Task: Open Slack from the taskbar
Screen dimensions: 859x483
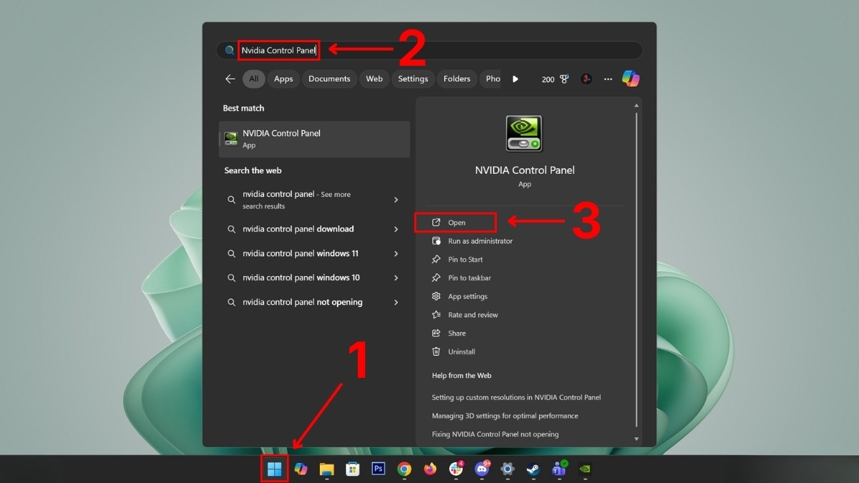Action: click(456, 469)
